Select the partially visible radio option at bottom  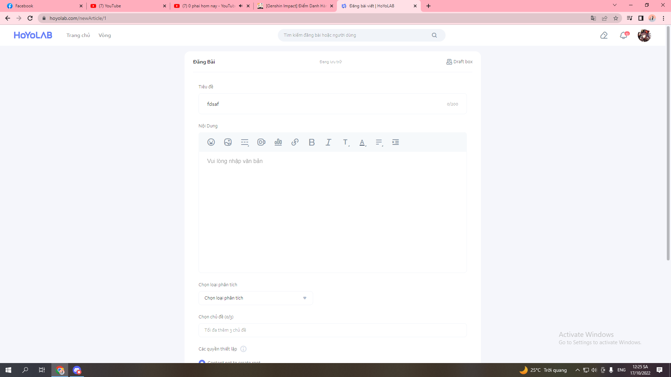[x=202, y=362]
